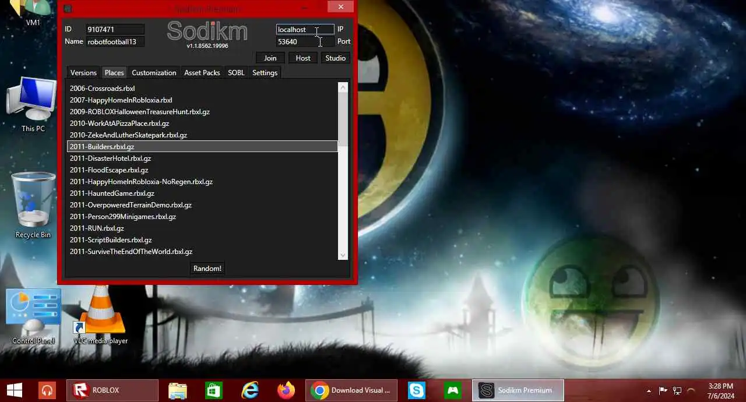Click the Host button

click(x=303, y=58)
